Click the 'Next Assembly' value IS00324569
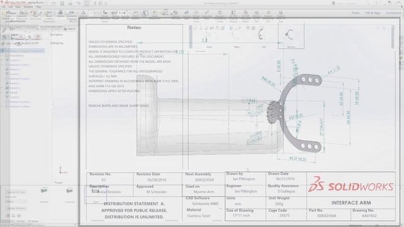 tap(205, 180)
